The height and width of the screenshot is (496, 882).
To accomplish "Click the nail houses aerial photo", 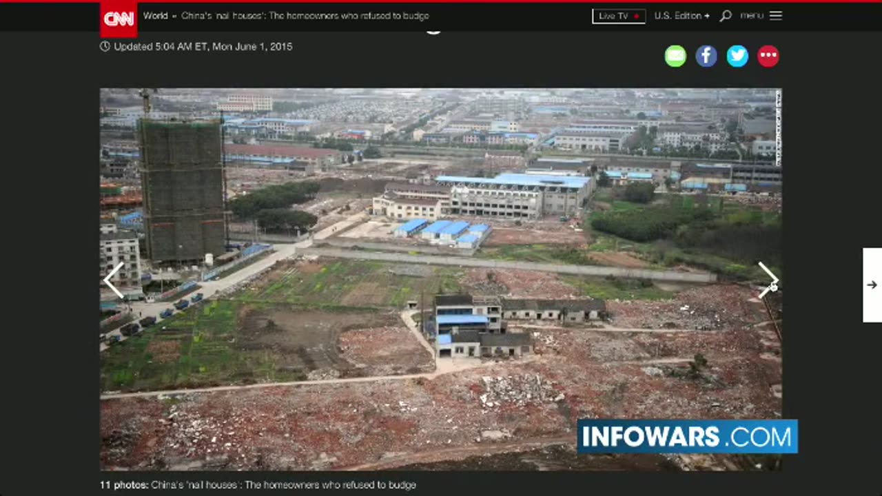I will pos(441,280).
